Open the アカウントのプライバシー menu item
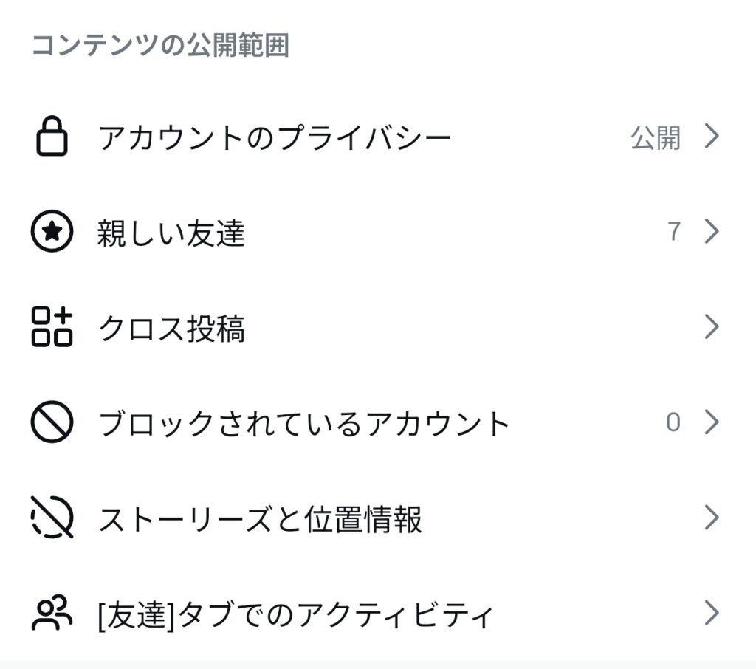756x669 pixels. pyautogui.click(x=274, y=138)
